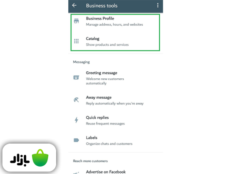
Task: Open the three-dot overflow menu
Action: (x=158, y=6)
